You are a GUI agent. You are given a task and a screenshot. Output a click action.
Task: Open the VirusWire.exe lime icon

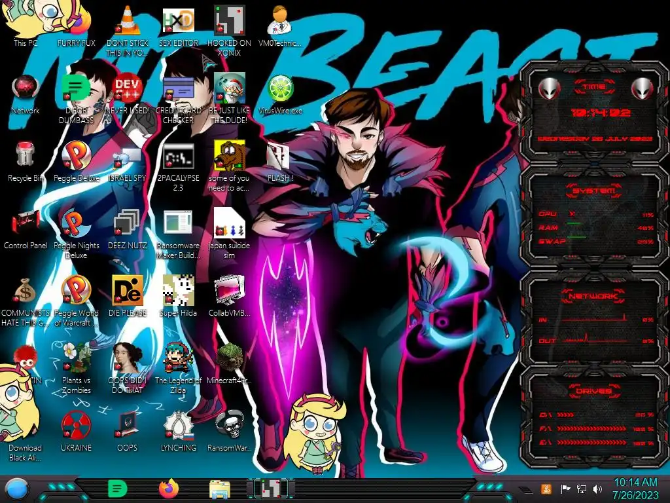(280, 94)
